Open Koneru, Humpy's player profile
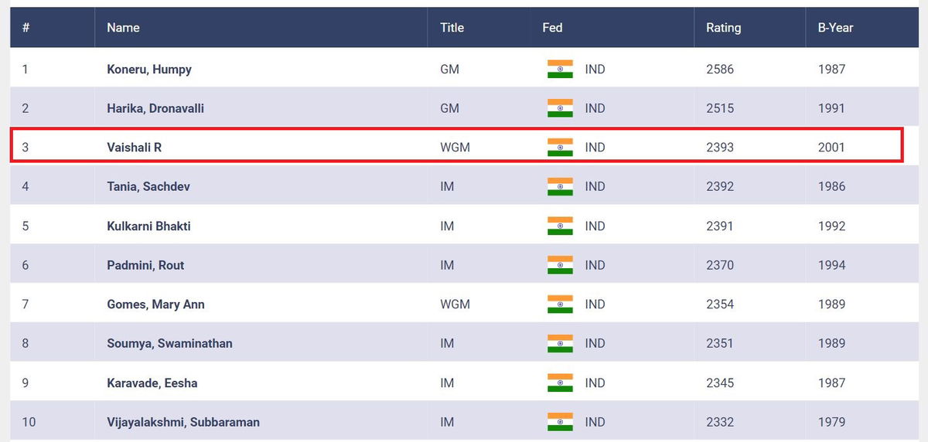This screenshot has width=928, height=442. [x=149, y=70]
